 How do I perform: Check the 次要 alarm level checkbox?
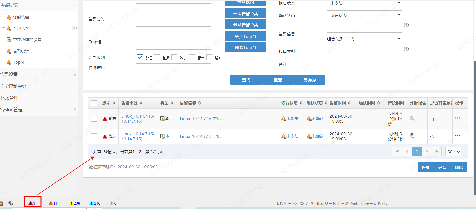pos(174,57)
